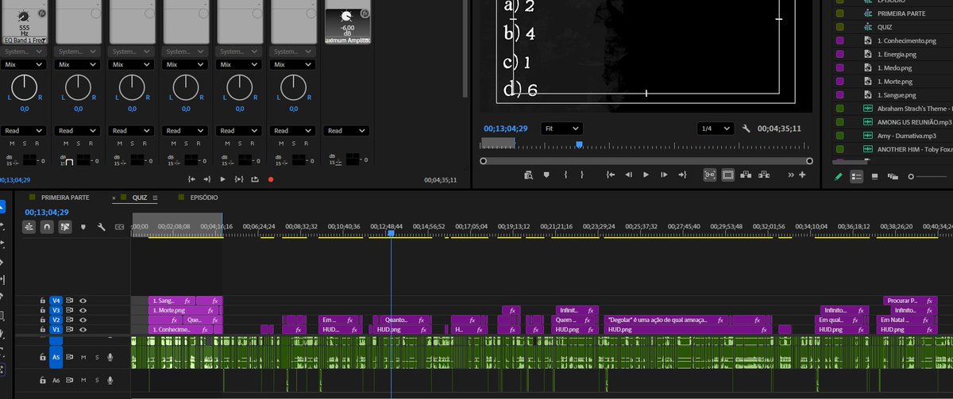Select the "Degolar" clip on V2
Screen dimensions: 953x399
(666, 320)
